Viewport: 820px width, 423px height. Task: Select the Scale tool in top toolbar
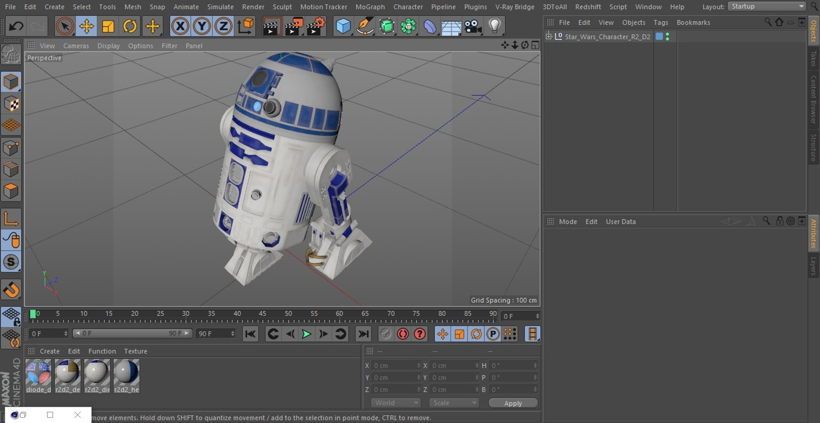[x=108, y=26]
